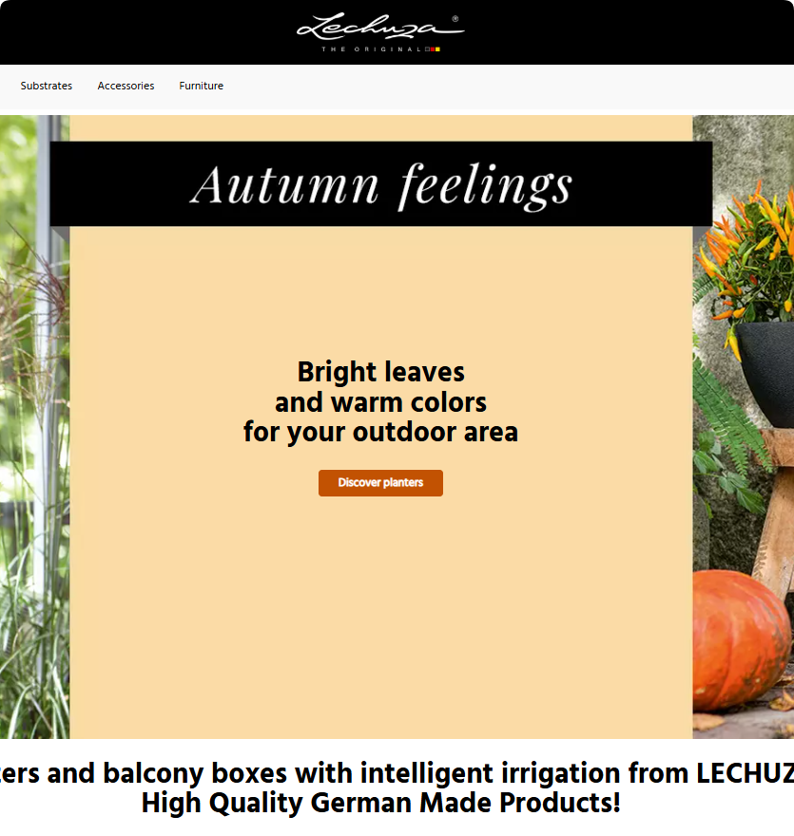794x836 pixels.
Task: Select the Furniture navigation item
Action: tap(202, 86)
